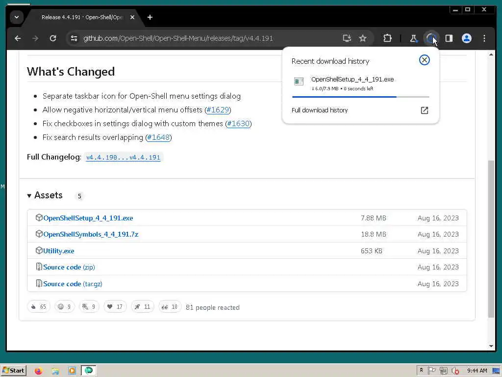Screen dimensions: 502x377
Task: Open the Chrome profile avatar
Action: [x=467, y=38]
